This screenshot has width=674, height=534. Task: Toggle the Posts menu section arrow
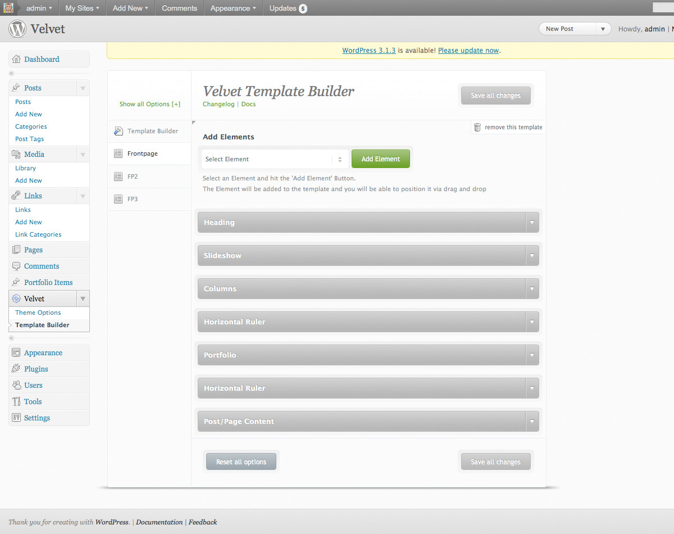coord(83,88)
